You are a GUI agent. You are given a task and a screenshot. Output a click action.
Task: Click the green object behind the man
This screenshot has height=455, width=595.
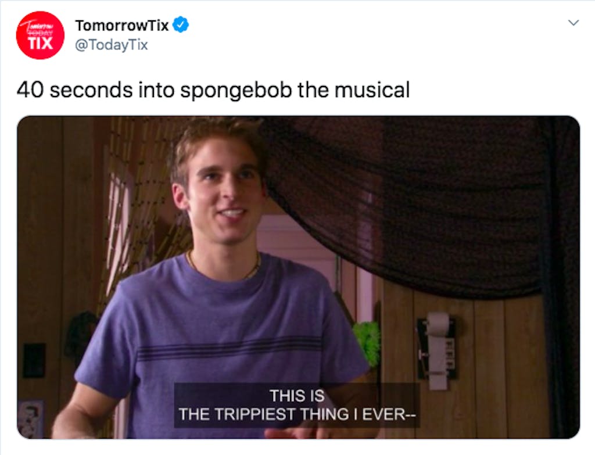[367, 342]
